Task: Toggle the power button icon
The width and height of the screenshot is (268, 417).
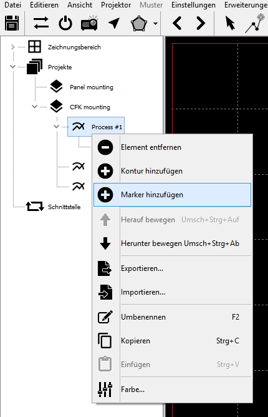Action: tap(65, 23)
